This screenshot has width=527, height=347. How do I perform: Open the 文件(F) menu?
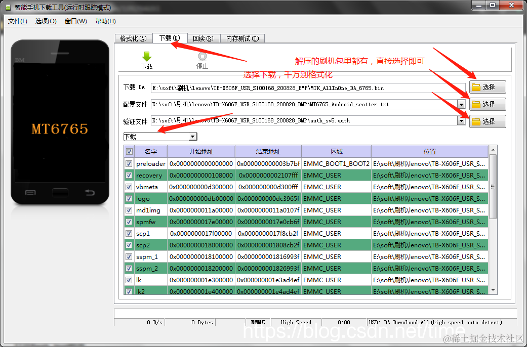tap(18, 21)
